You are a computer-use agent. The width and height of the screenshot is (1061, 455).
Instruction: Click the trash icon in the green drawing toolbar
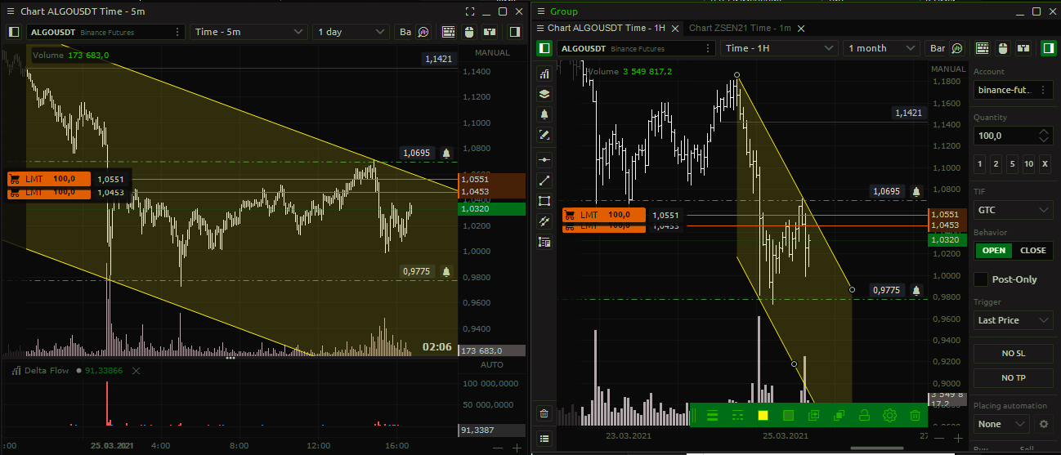click(x=915, y=416)
